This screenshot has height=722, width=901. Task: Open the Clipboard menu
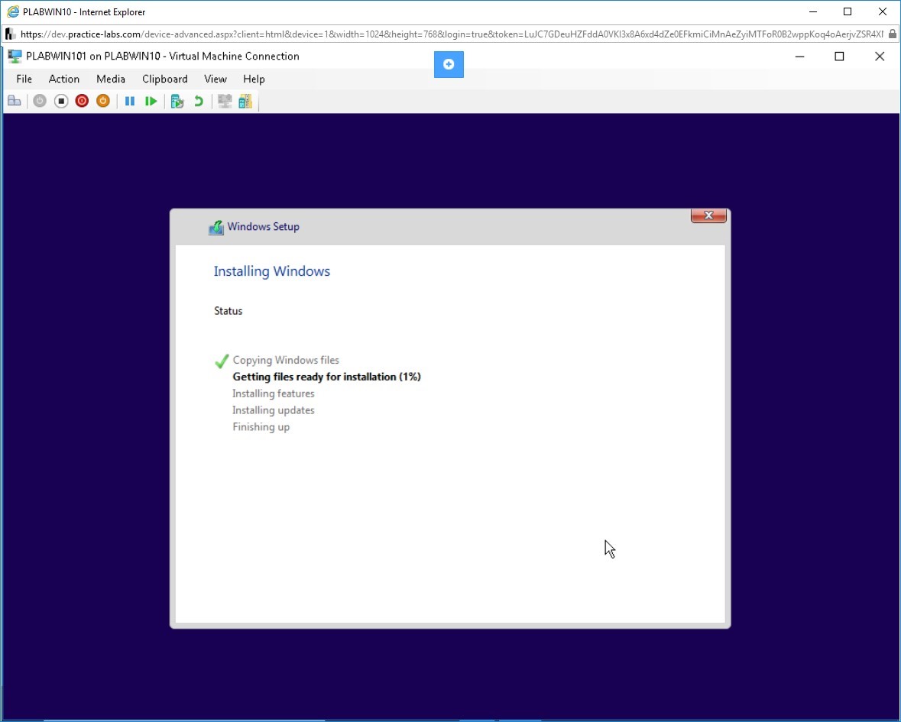[x=165, y=79]
